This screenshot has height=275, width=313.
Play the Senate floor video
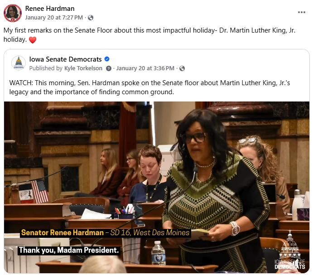(157, 187)
